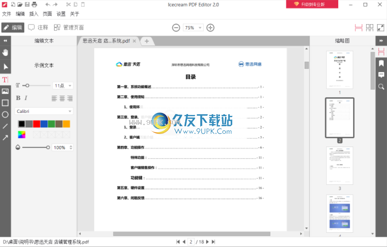The height and width of the screenshot is (247, 387).
Task: Align text to the right
Action: tap(70, 98)
